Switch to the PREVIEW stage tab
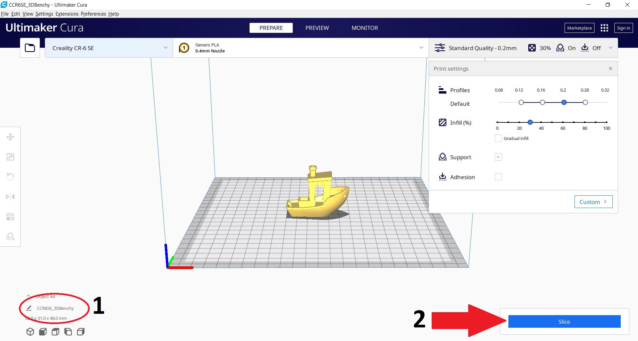This screenshot has width=638, height=341. click(x=317, y=28)
